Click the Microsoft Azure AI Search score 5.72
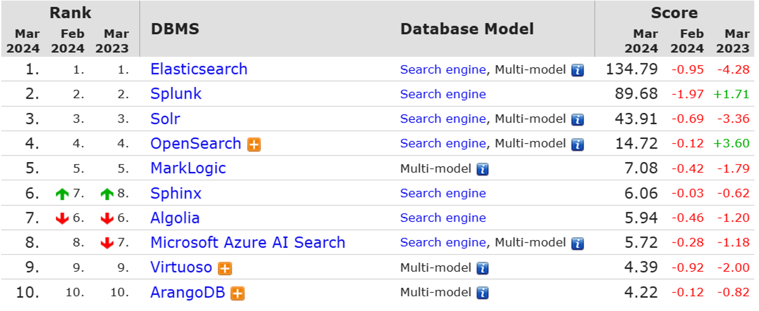Viewport: 759px width, 311px height. click(641, 242)
